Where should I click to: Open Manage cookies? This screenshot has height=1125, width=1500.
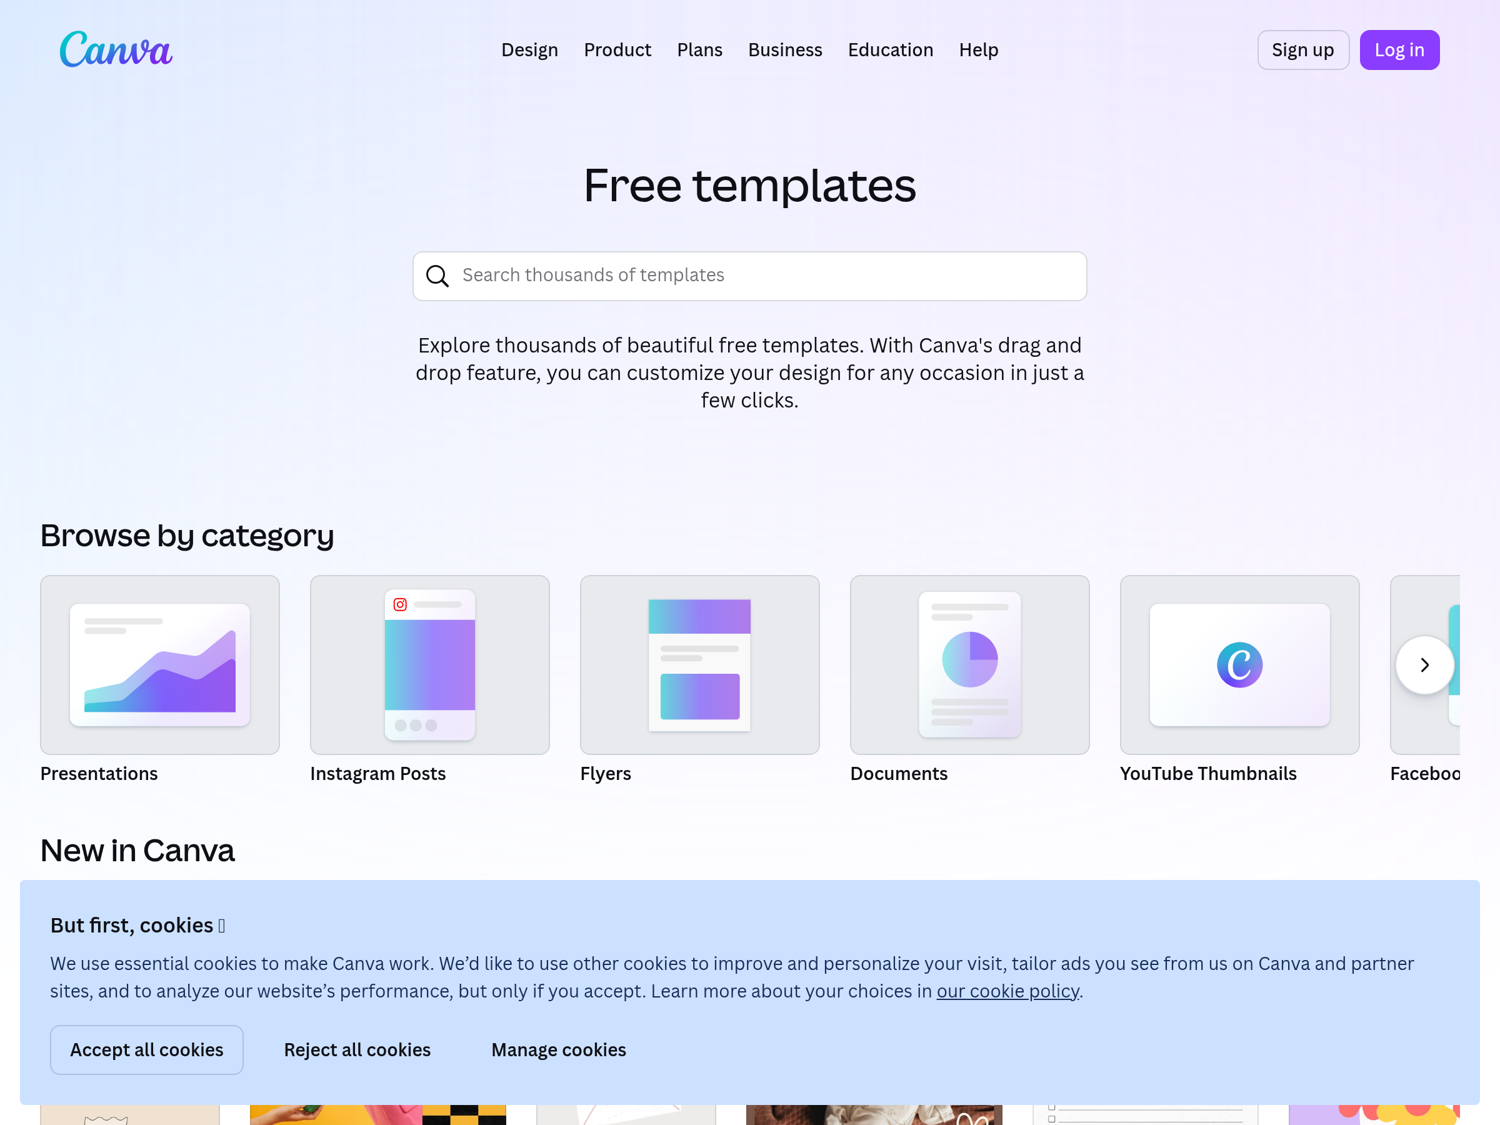559,1050
